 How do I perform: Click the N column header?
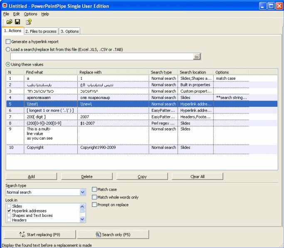point(15,72)
